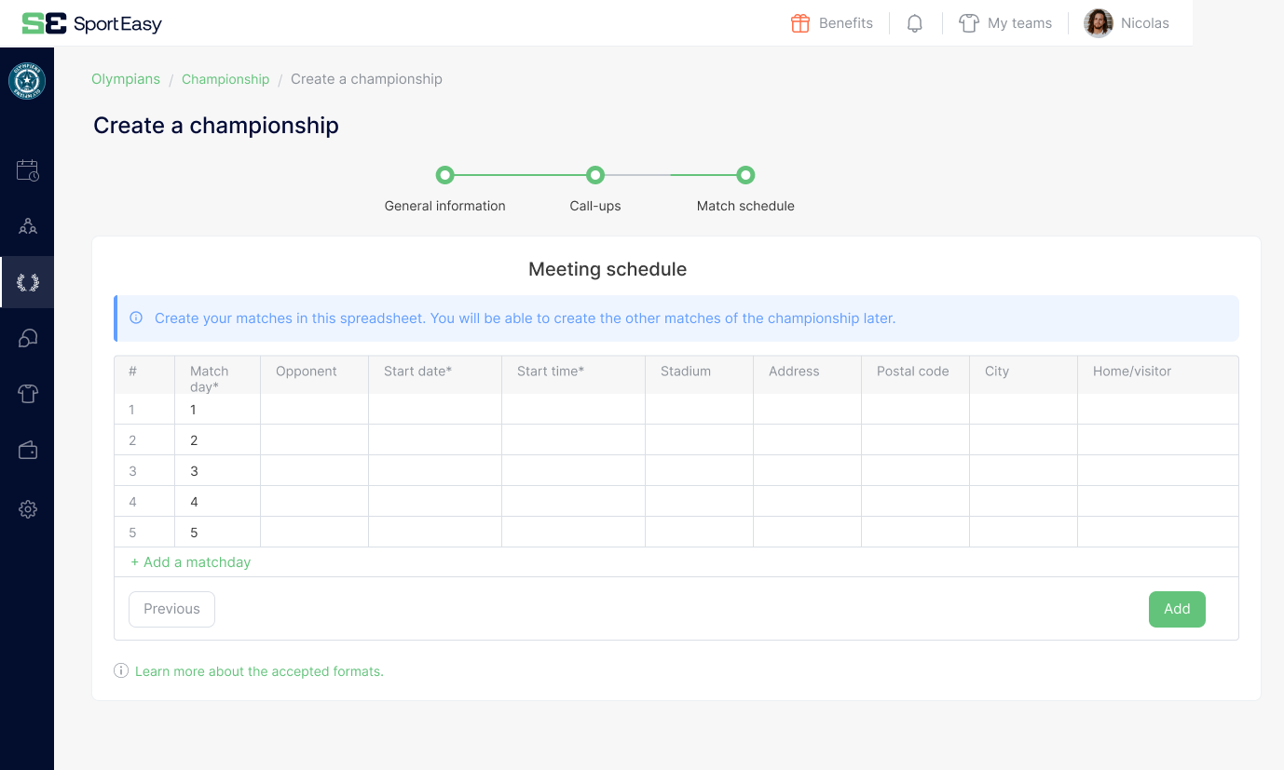Viewport: 1284px width, 770px height.
Task: Click row number 4 in the spreadsheet
Action: pyautogui.click(x=144, y=502)
